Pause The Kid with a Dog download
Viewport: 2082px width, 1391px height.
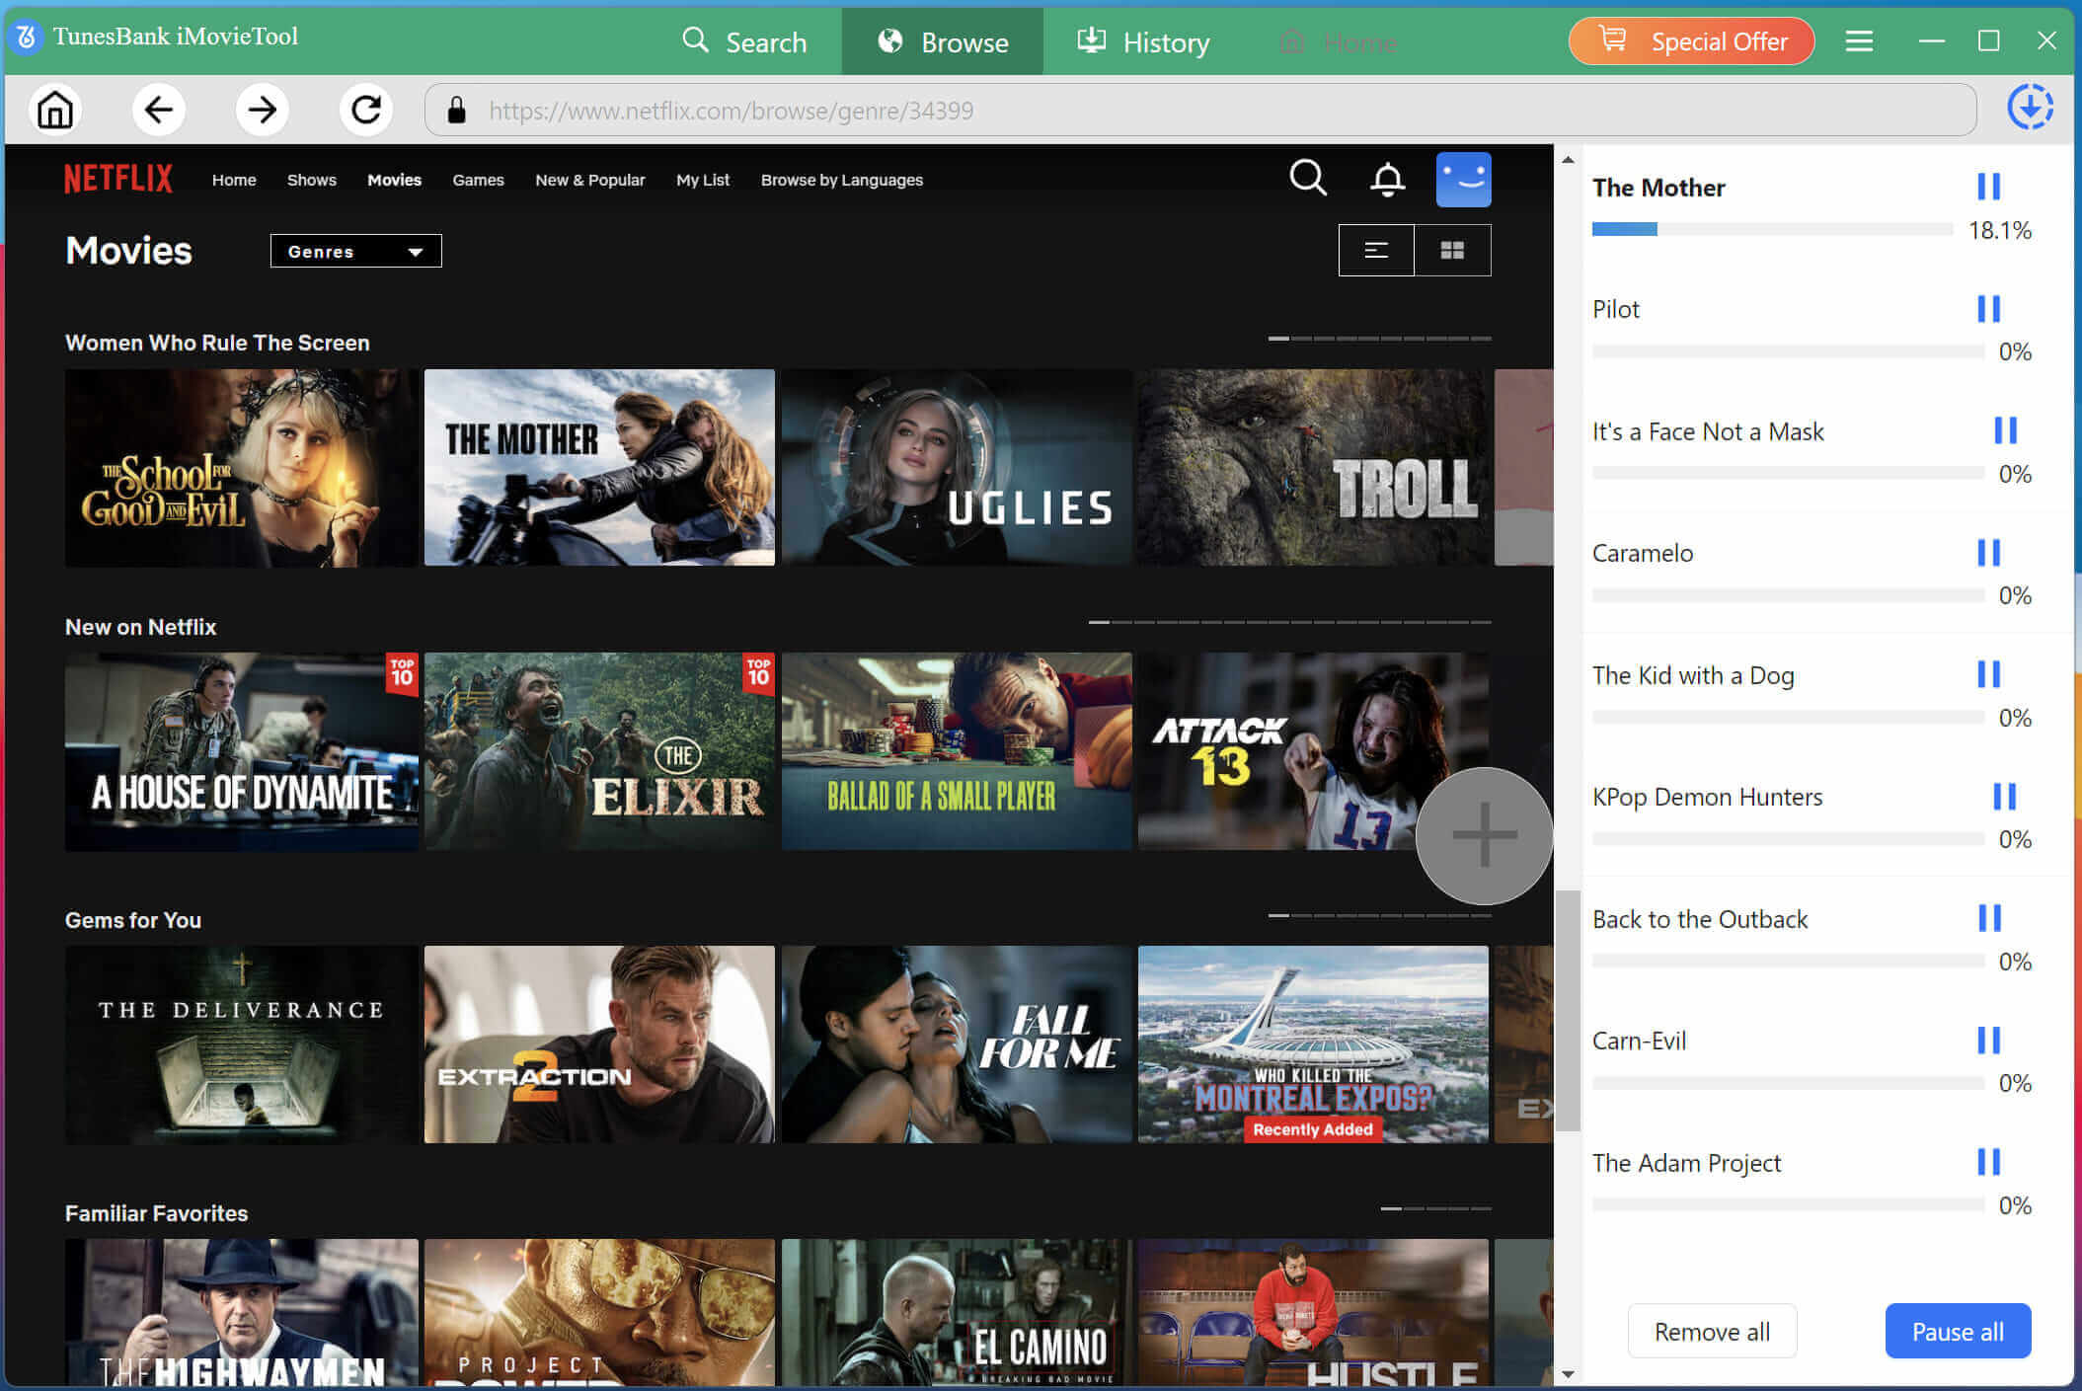[x=1988, y=674]
